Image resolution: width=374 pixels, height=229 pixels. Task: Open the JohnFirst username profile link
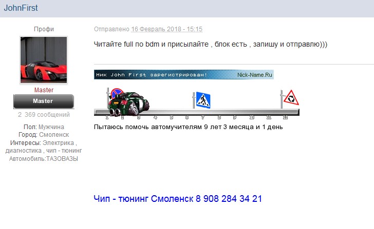coord(21,8)
